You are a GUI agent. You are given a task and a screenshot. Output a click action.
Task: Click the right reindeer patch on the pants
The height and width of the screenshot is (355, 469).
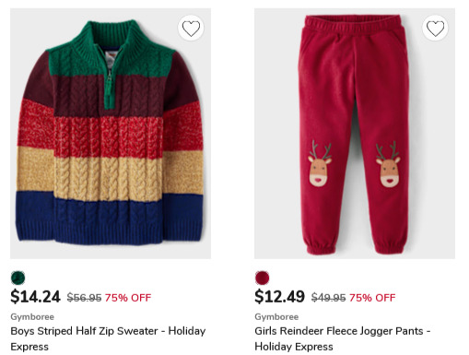(388, 164)
